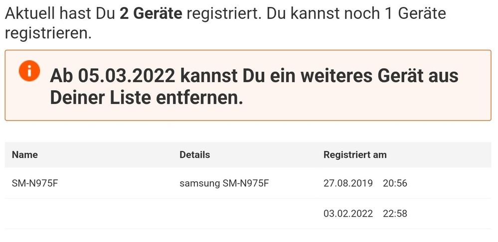Click the "Ab 05.03.2022" notice heading
Image resolution: width=498 pixels, height=242 pixels.
click(x=112, y=76)
